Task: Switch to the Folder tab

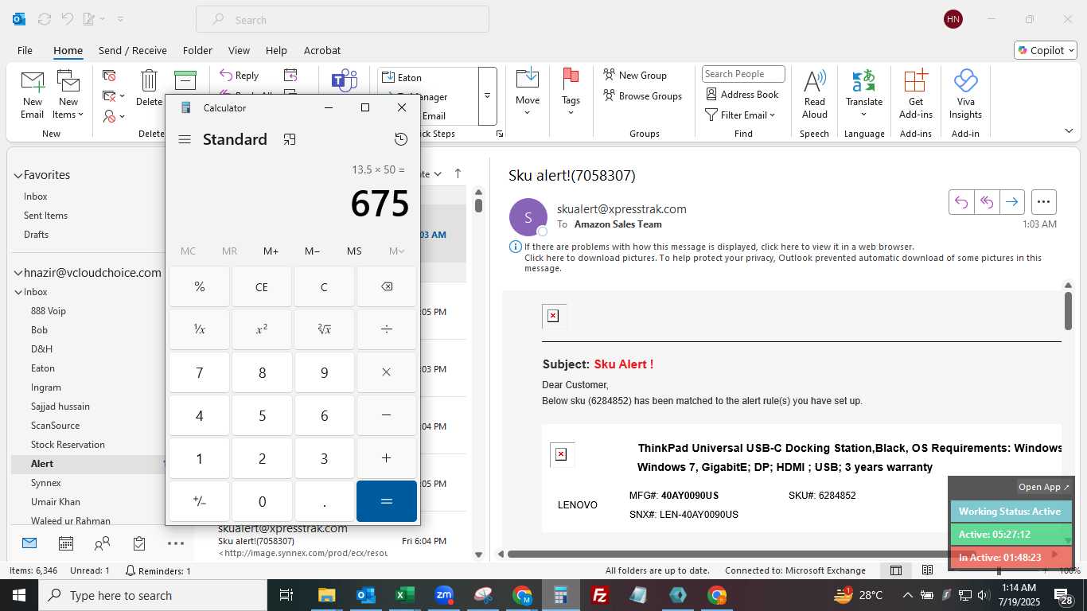Action: coord(197,50)
